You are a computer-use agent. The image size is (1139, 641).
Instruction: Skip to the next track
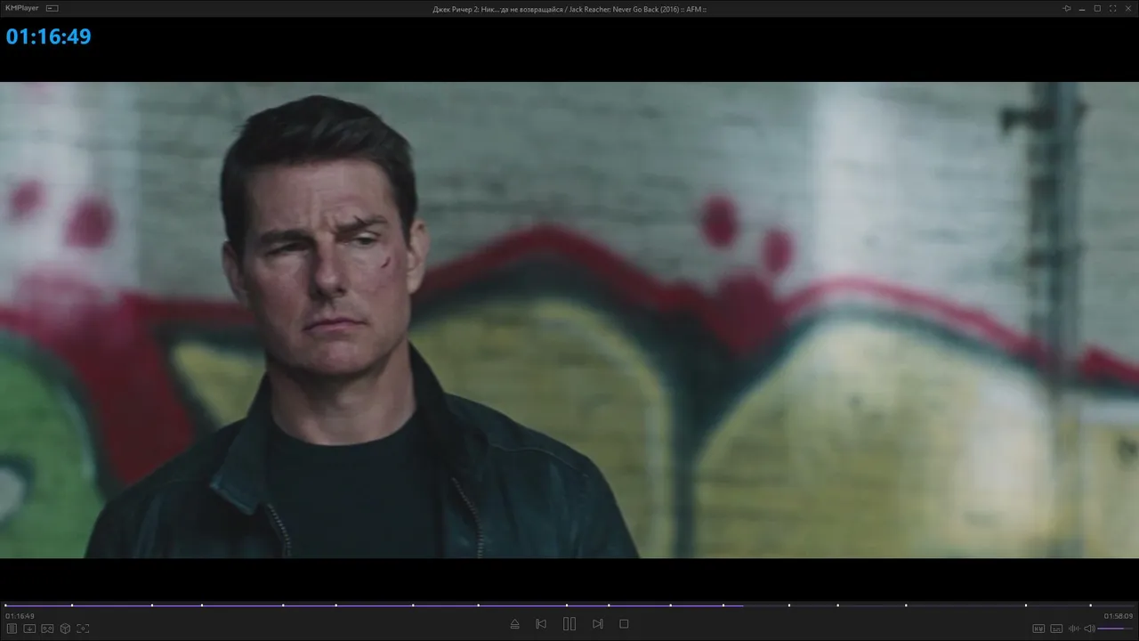(x=598, y=624)
